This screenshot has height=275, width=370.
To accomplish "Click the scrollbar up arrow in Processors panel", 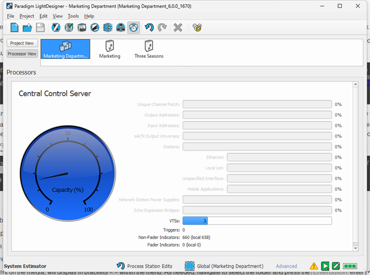I will [355, 84].
